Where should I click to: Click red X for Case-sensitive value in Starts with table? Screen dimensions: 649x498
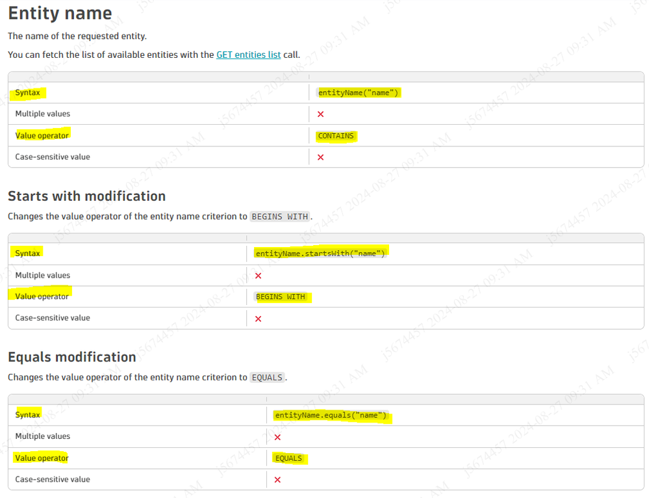(258, 319)
